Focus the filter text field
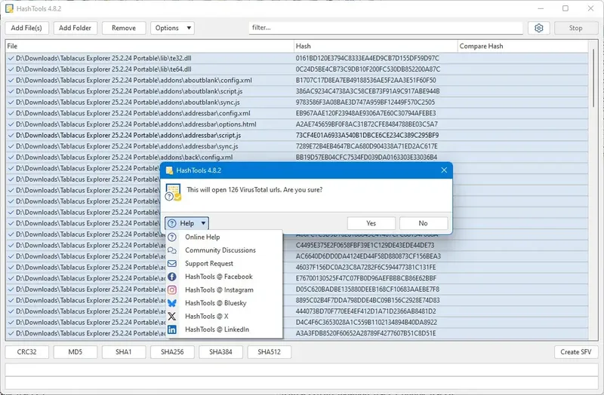Image resolution: width=604 pixels, height=395 pixels. click(x=386, y=28)
